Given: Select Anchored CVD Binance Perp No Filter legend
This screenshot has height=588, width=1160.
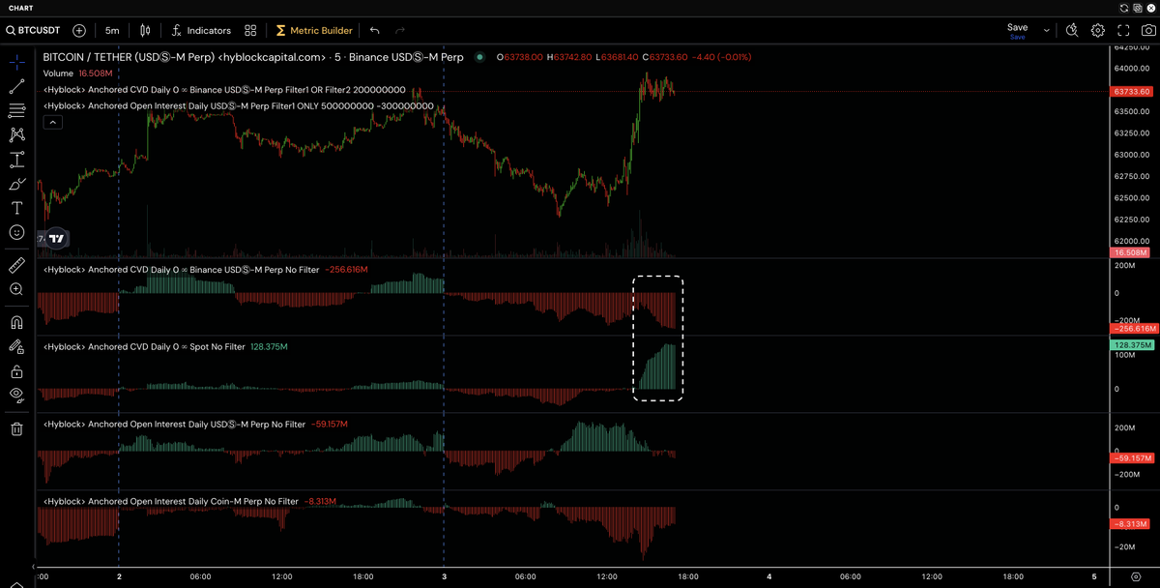Looking at the screenshot, I should [x=205, y=269].
